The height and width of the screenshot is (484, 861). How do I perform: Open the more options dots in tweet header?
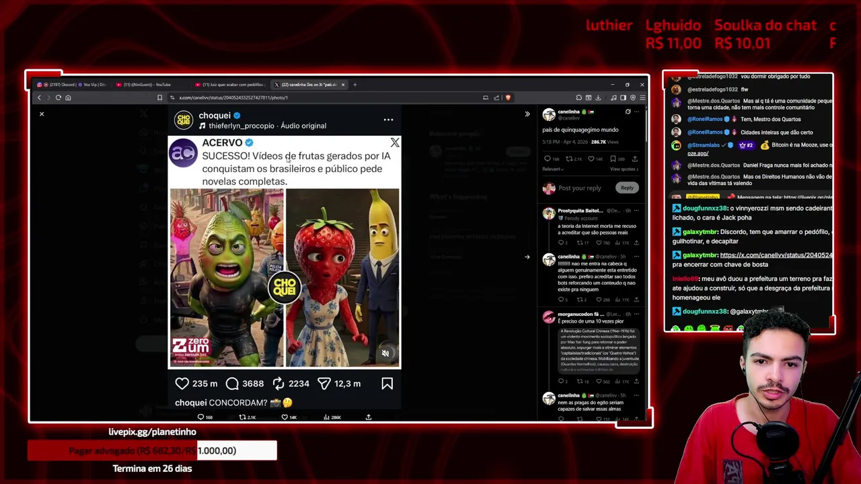636,112
